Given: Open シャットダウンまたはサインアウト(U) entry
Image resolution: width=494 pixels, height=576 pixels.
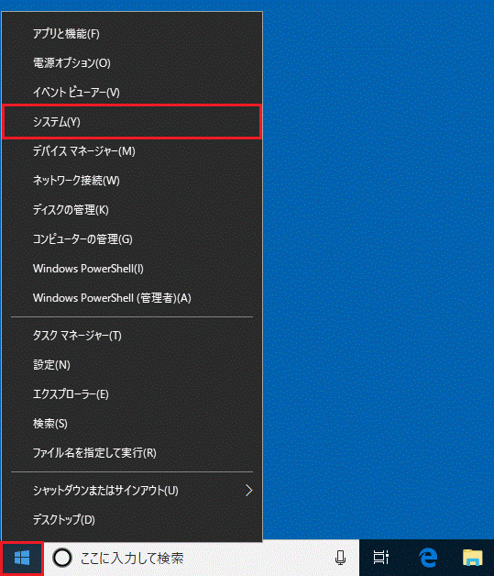Looking at the screenshot, I should click(132, 491).
